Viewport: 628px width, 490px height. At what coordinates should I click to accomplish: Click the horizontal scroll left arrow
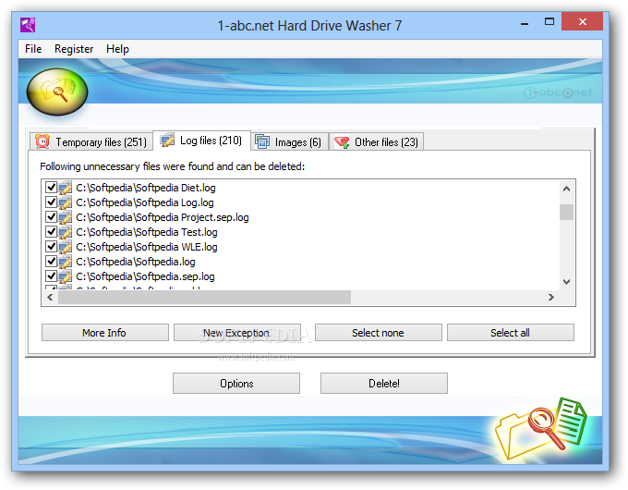click(50, 297)
